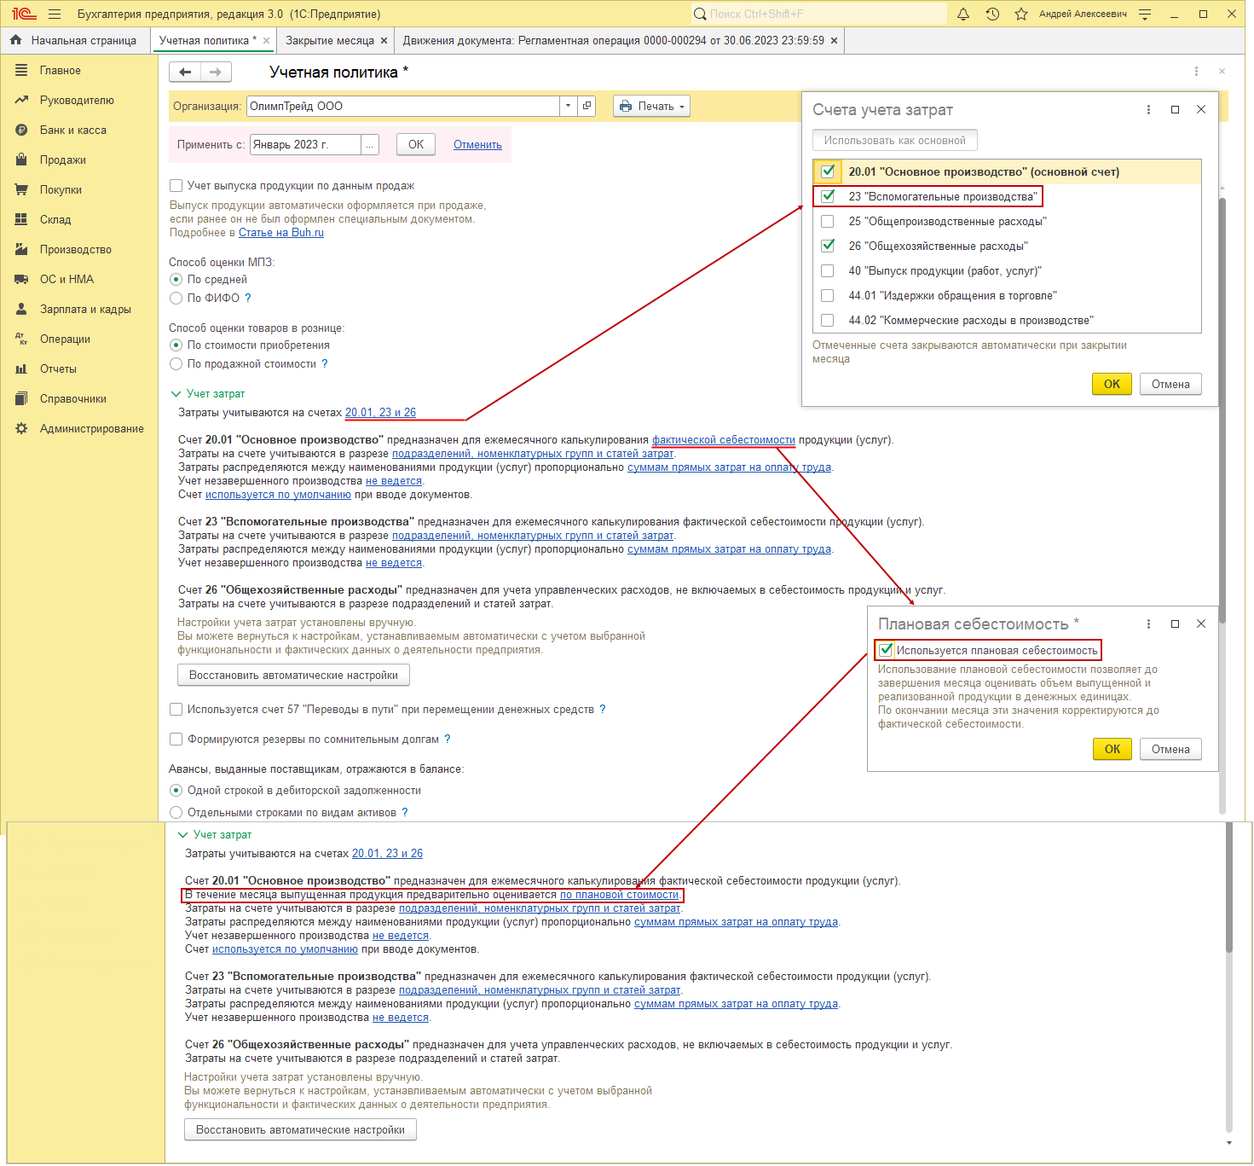Open Зарплата и кадры section
The image size is (1254, 1166).
click(85, 310)
